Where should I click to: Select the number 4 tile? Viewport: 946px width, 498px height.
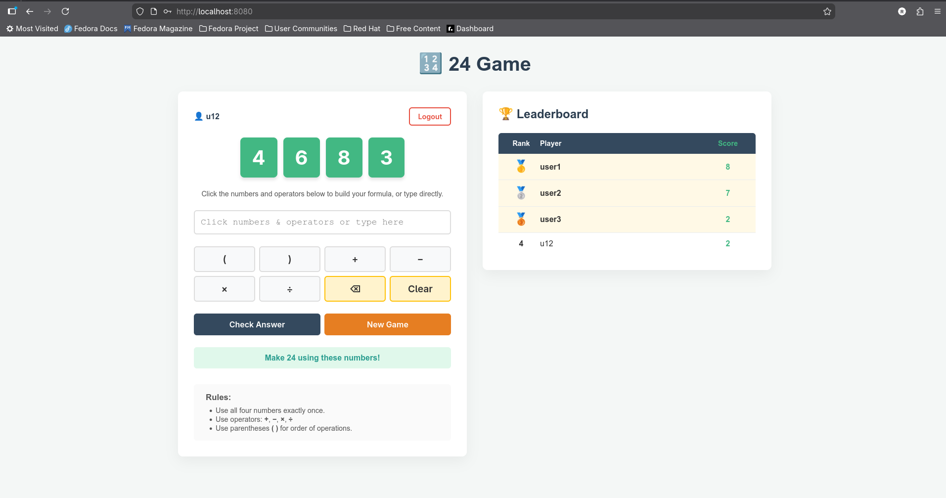pyautogui.click(x=259, y=157)
